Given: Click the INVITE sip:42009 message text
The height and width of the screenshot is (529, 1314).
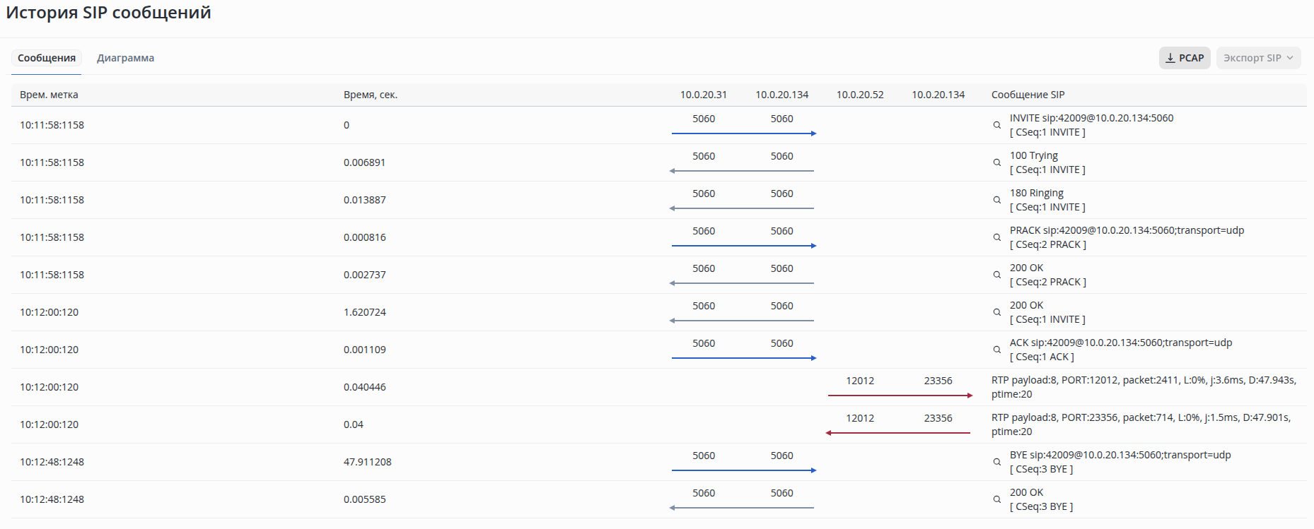Looking at the screenshot, I should point(1091,118).
